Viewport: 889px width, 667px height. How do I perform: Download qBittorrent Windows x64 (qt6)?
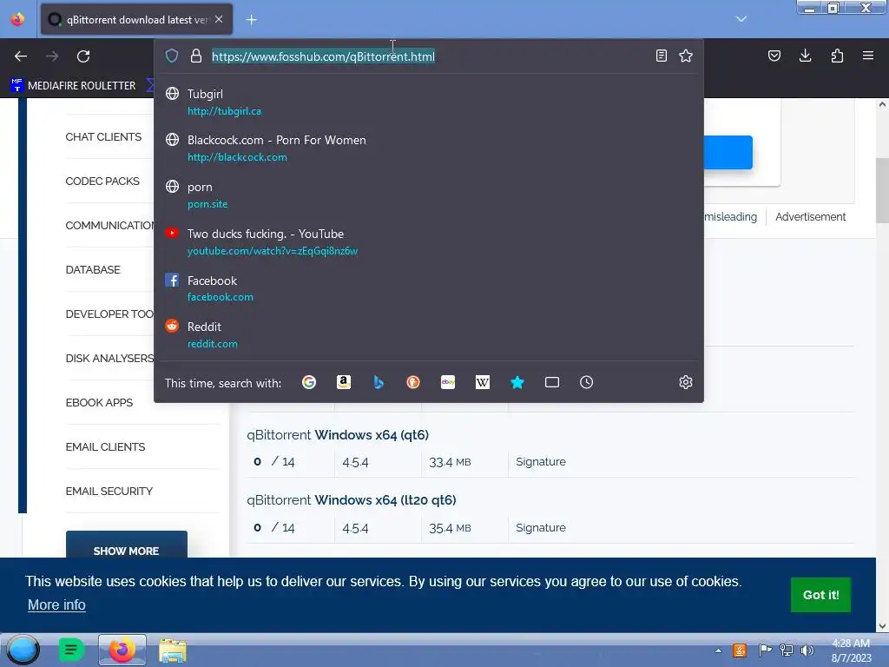pos(338,435)
